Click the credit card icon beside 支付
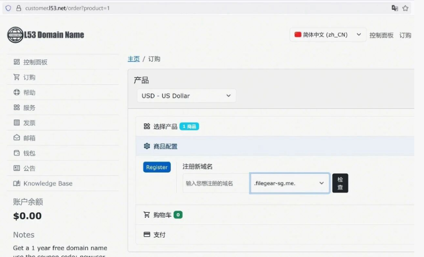This screenshot has width=424, height=257. [147, 235]
